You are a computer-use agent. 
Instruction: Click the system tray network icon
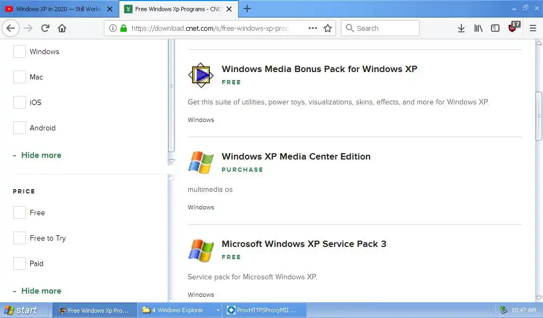[503, 310]
